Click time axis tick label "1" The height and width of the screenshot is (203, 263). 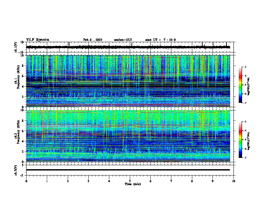[47, 181]
